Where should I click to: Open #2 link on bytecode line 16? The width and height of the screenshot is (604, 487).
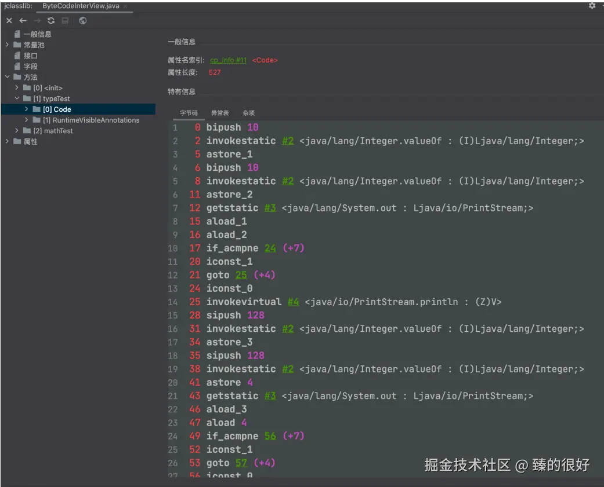[288, 329]
